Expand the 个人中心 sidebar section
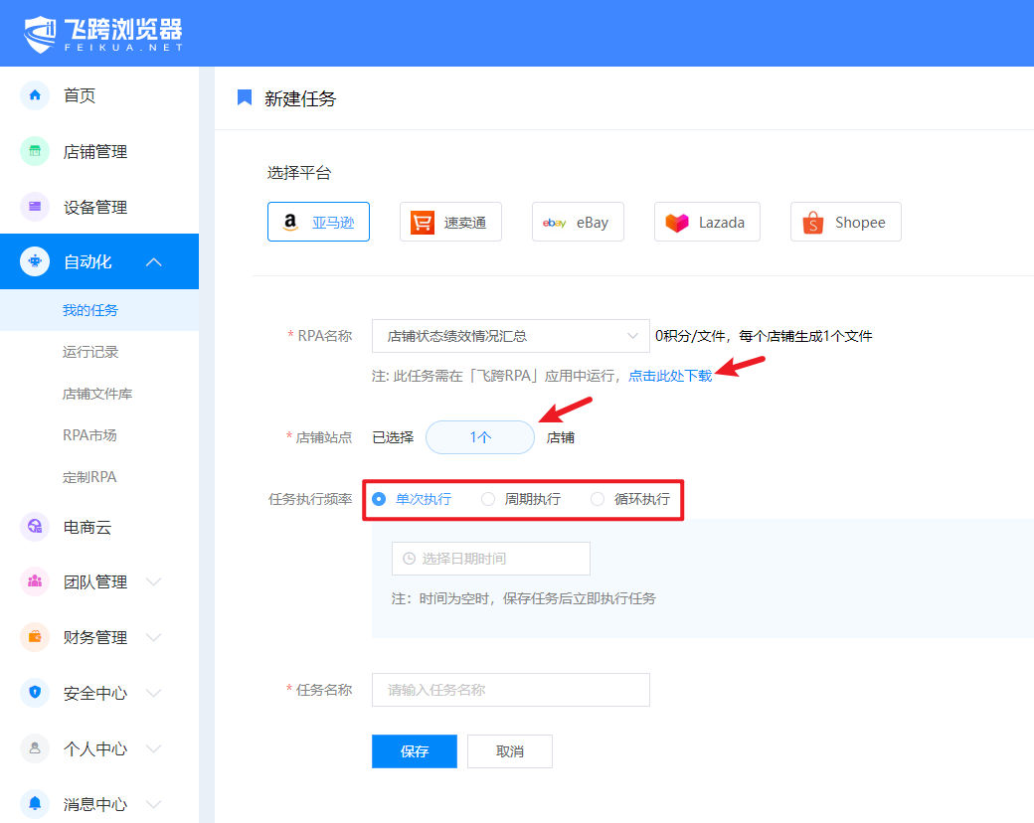This screenshot has width=1034, height=823. pos(153,748)
